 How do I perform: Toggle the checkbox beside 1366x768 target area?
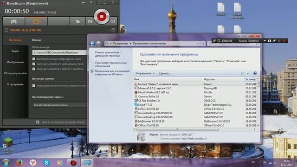tap(6, 30)
